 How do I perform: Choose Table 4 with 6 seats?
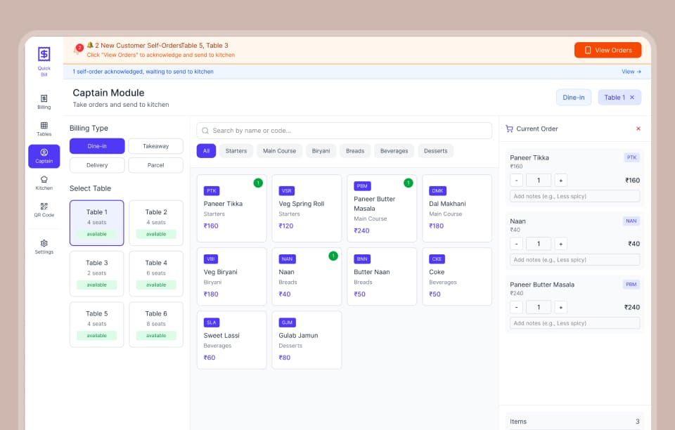pyautogui.click(x=156, y=273)
